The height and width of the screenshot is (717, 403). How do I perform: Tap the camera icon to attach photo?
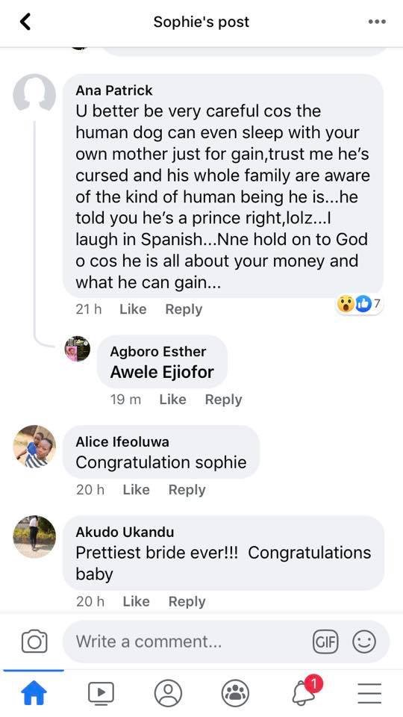(x=35, y=641)
